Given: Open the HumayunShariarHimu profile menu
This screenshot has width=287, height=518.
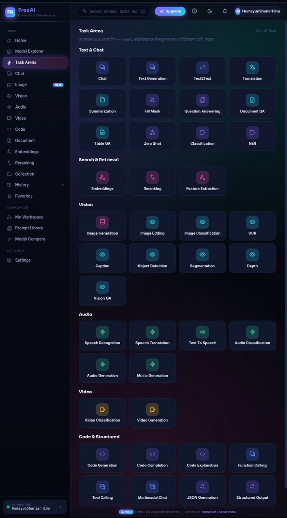Looking at the screenshot, I should [257, 11].
